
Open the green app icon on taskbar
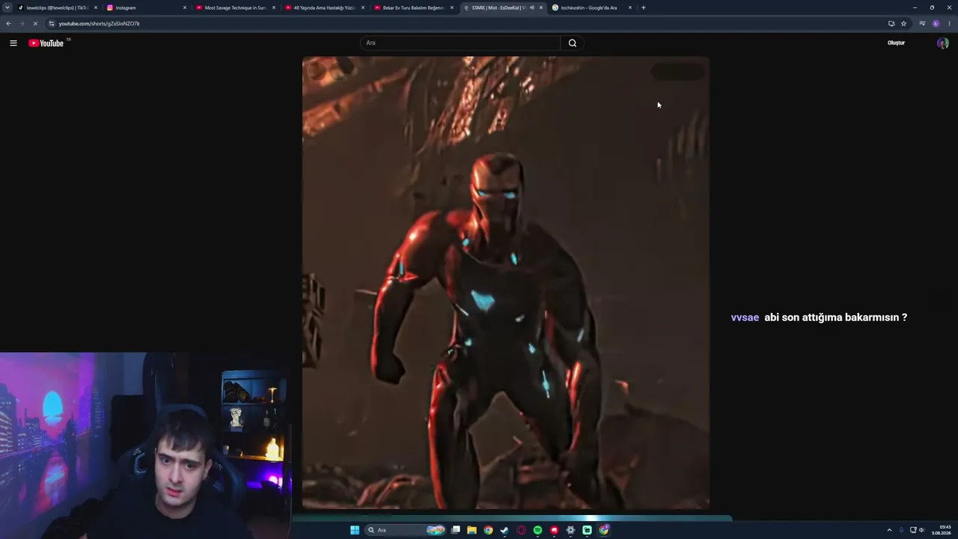tap(587, 530)
